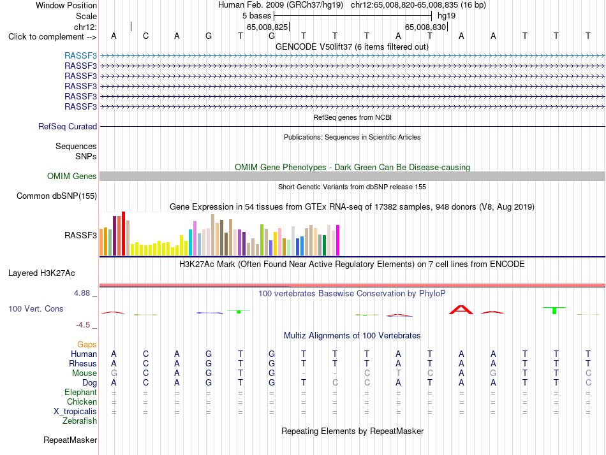606x455 pixels.
Task: Click the Layered H3K27Ac label
Action: (x=41, y=273)
